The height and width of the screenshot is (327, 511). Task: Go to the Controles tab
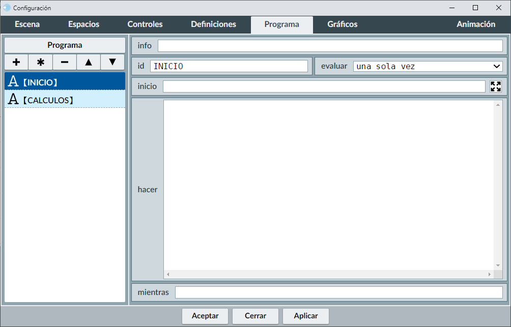145,24
